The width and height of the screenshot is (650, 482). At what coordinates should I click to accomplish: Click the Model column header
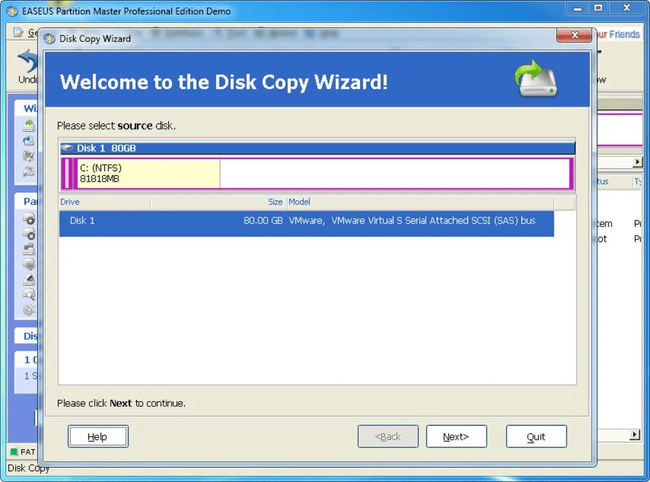click(x=421, y=202)
